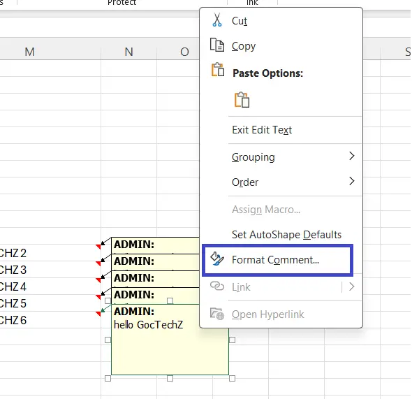Viewport: 412px width, 399px height.
Task: Click the Open Hyperlink folder icon
Action: [x=217, y=314]
